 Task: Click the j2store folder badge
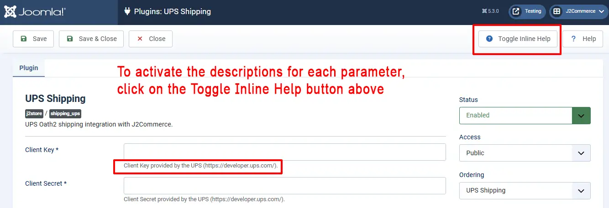tap(34, 114)
